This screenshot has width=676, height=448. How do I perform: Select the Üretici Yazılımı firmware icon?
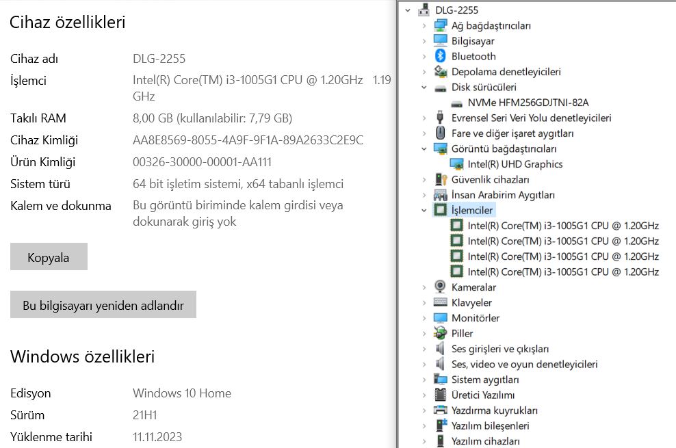click(440, 395)
